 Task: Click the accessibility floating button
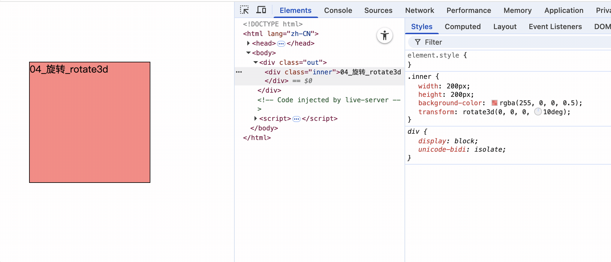click(384, 36)
